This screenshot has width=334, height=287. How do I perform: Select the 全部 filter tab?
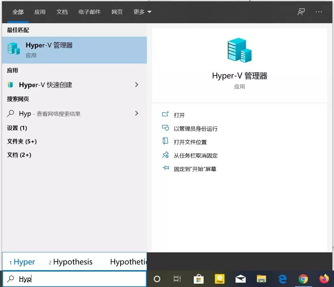[18, 12]
